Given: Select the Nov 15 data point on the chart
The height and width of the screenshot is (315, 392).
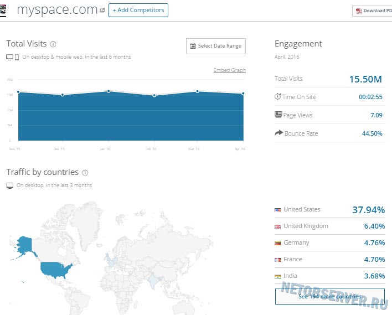Looking at the screenshot, I should pyautogui.click(x=18, y=92).
